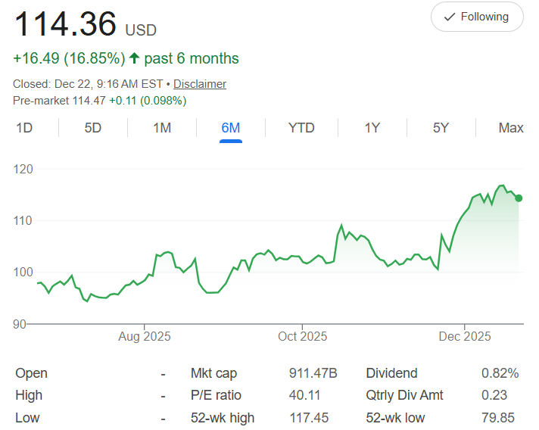Click the Mkt cap label

pyautogui.click(x=215, y=373)
